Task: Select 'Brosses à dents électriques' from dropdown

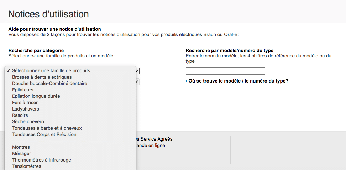Action: click(x=42, y=77)
